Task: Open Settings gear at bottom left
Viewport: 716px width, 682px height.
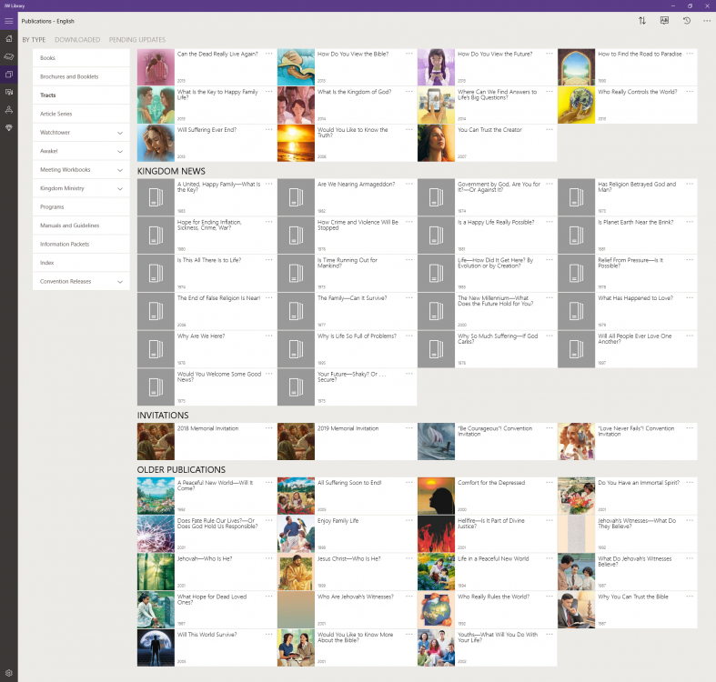Action: [9, 673]
